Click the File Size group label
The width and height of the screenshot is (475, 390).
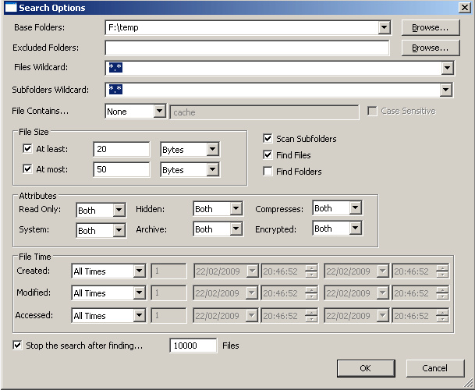[x=34, y=132]
